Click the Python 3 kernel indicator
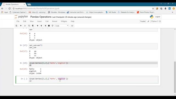 click(x=156, y=21)
